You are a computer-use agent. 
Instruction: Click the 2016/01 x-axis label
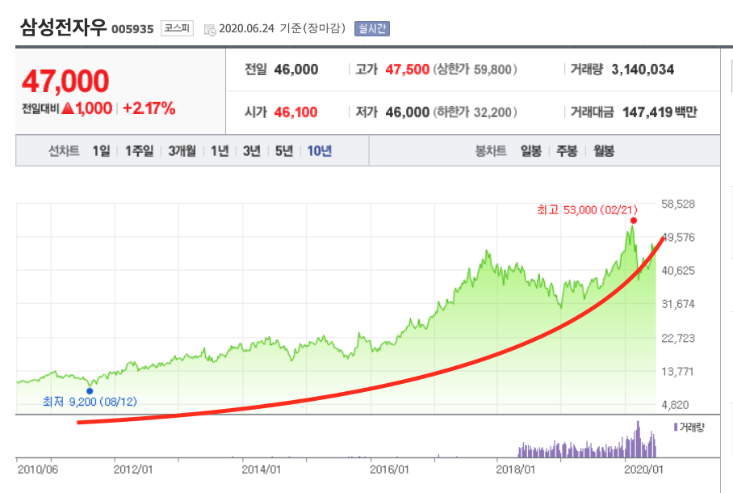tap(389, 470)
